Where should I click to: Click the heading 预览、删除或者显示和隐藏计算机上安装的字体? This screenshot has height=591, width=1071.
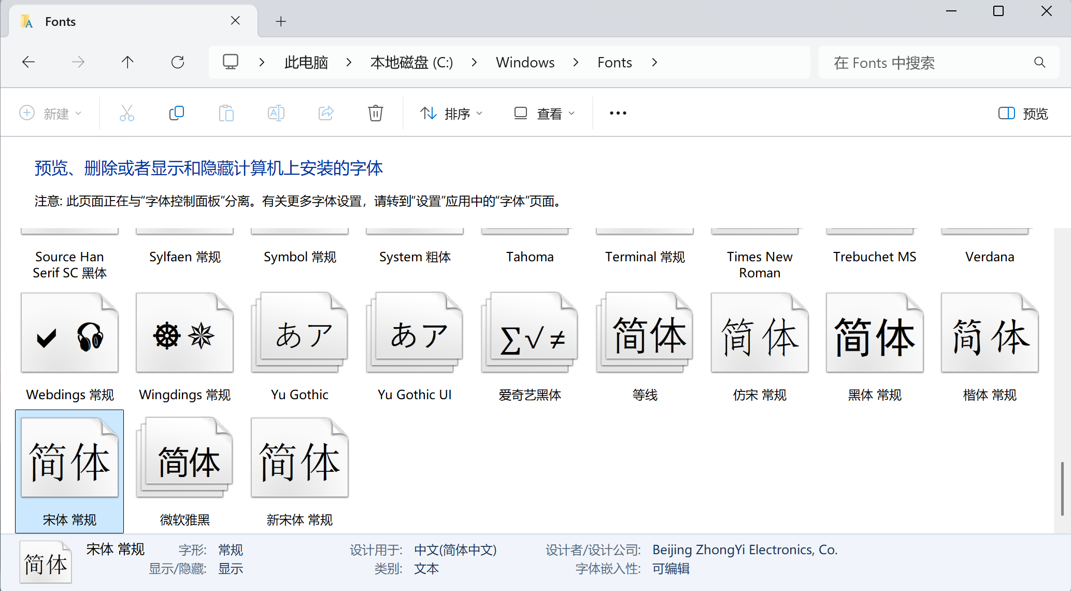click(208, 168)
